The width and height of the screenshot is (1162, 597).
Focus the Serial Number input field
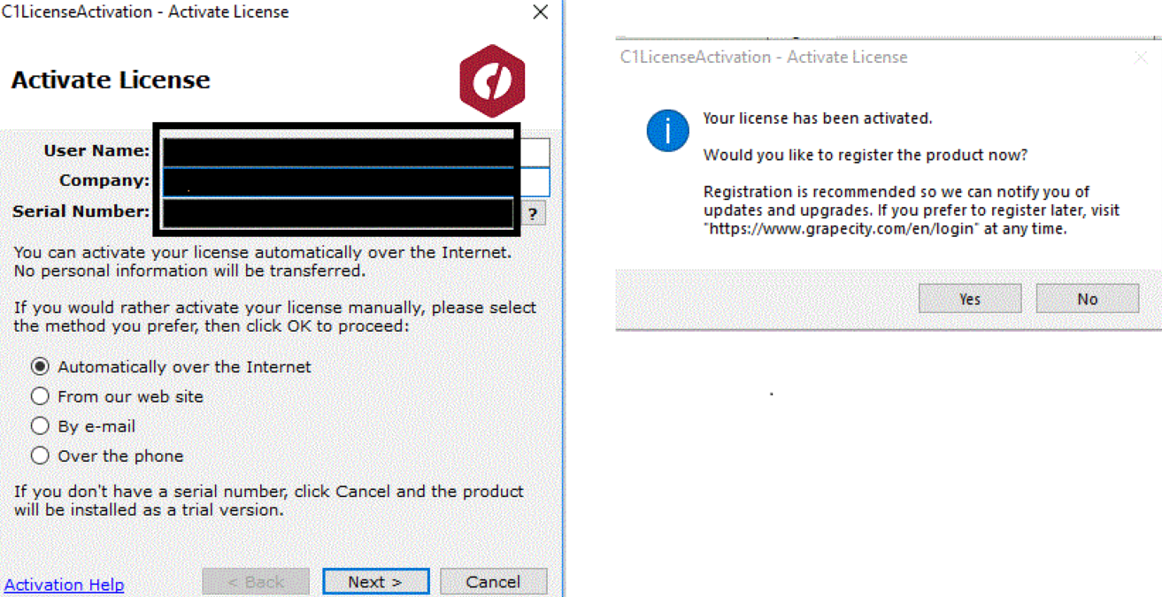pos(337,212)
